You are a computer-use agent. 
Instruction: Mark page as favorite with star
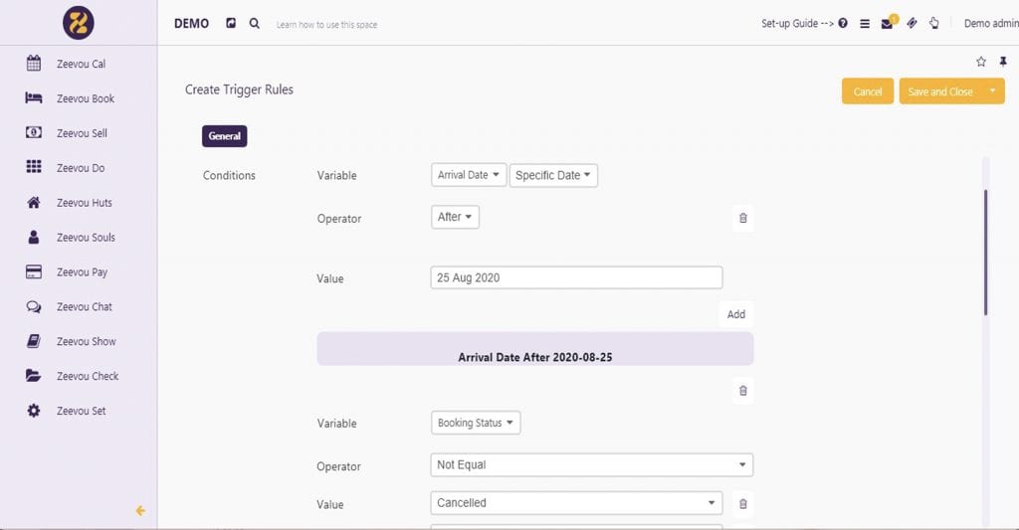coord(981,62)
